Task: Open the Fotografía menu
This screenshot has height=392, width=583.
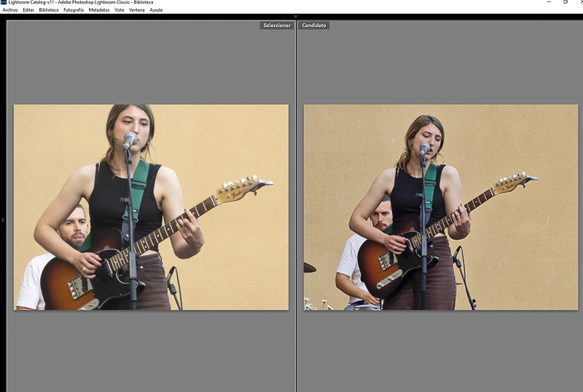Action: (74, 10)
